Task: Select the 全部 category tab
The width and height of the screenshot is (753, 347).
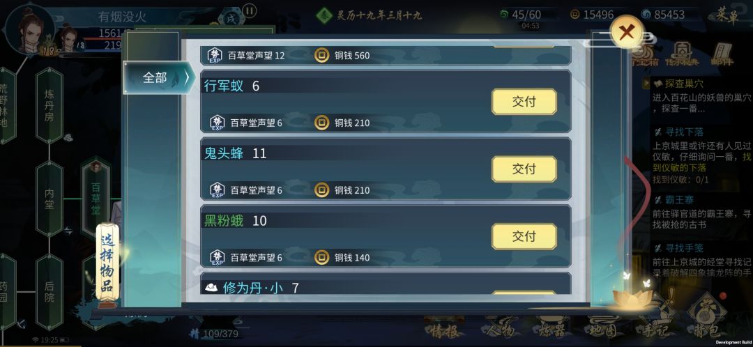Action: click(x=159, y=77)
